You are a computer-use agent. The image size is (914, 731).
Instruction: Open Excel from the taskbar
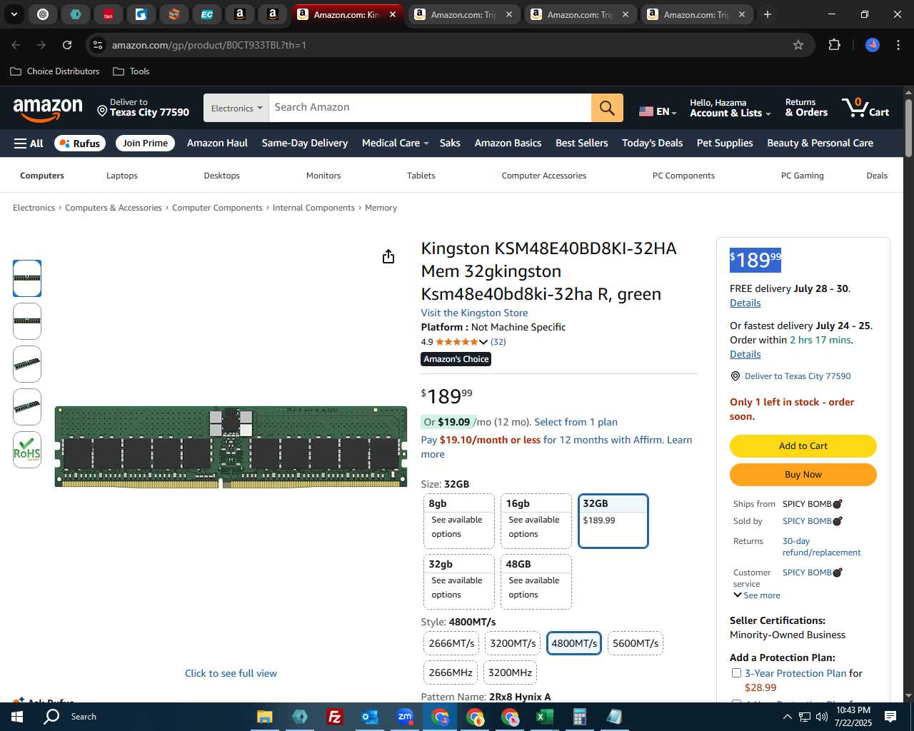(x=544, y=717)
